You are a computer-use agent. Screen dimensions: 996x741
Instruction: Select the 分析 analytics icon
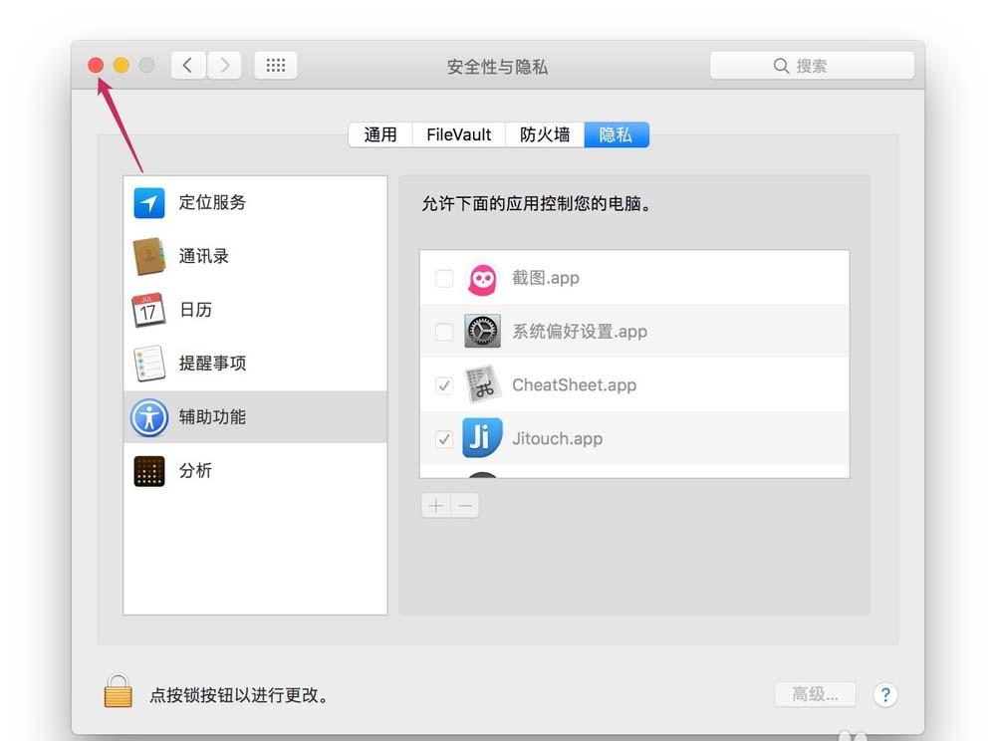149,471
